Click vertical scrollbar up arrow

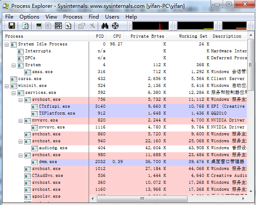251,35
